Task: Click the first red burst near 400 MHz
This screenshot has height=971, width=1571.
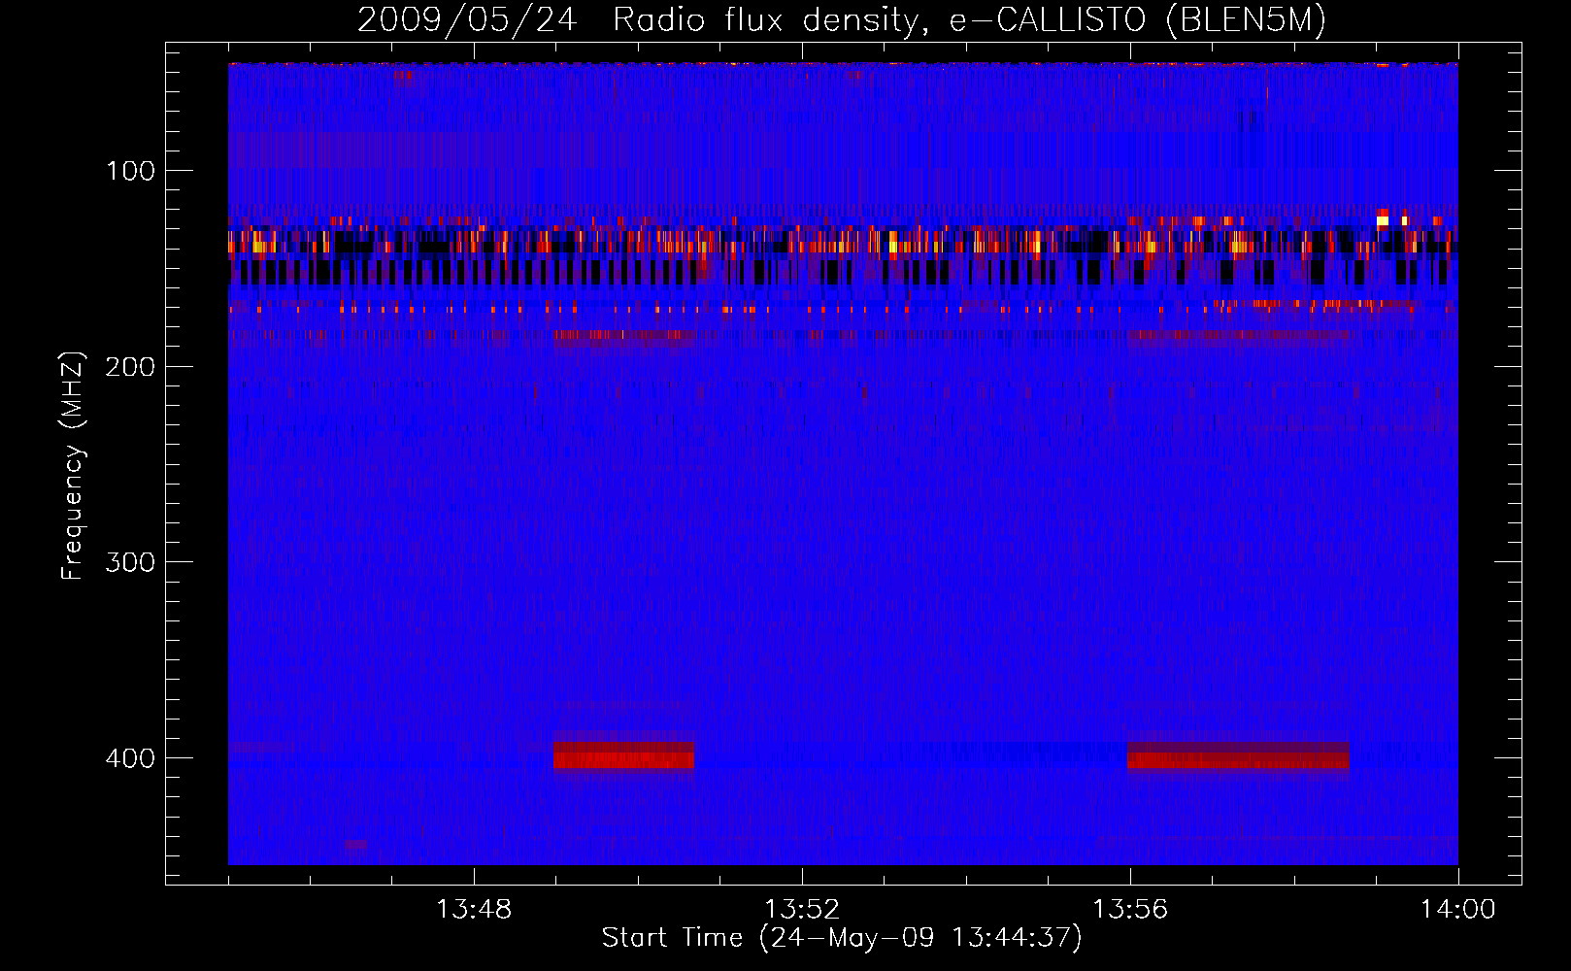Action: coord(624,755)
